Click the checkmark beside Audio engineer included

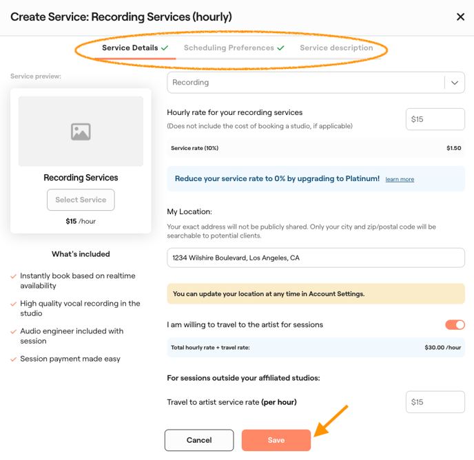click(14, 331)
